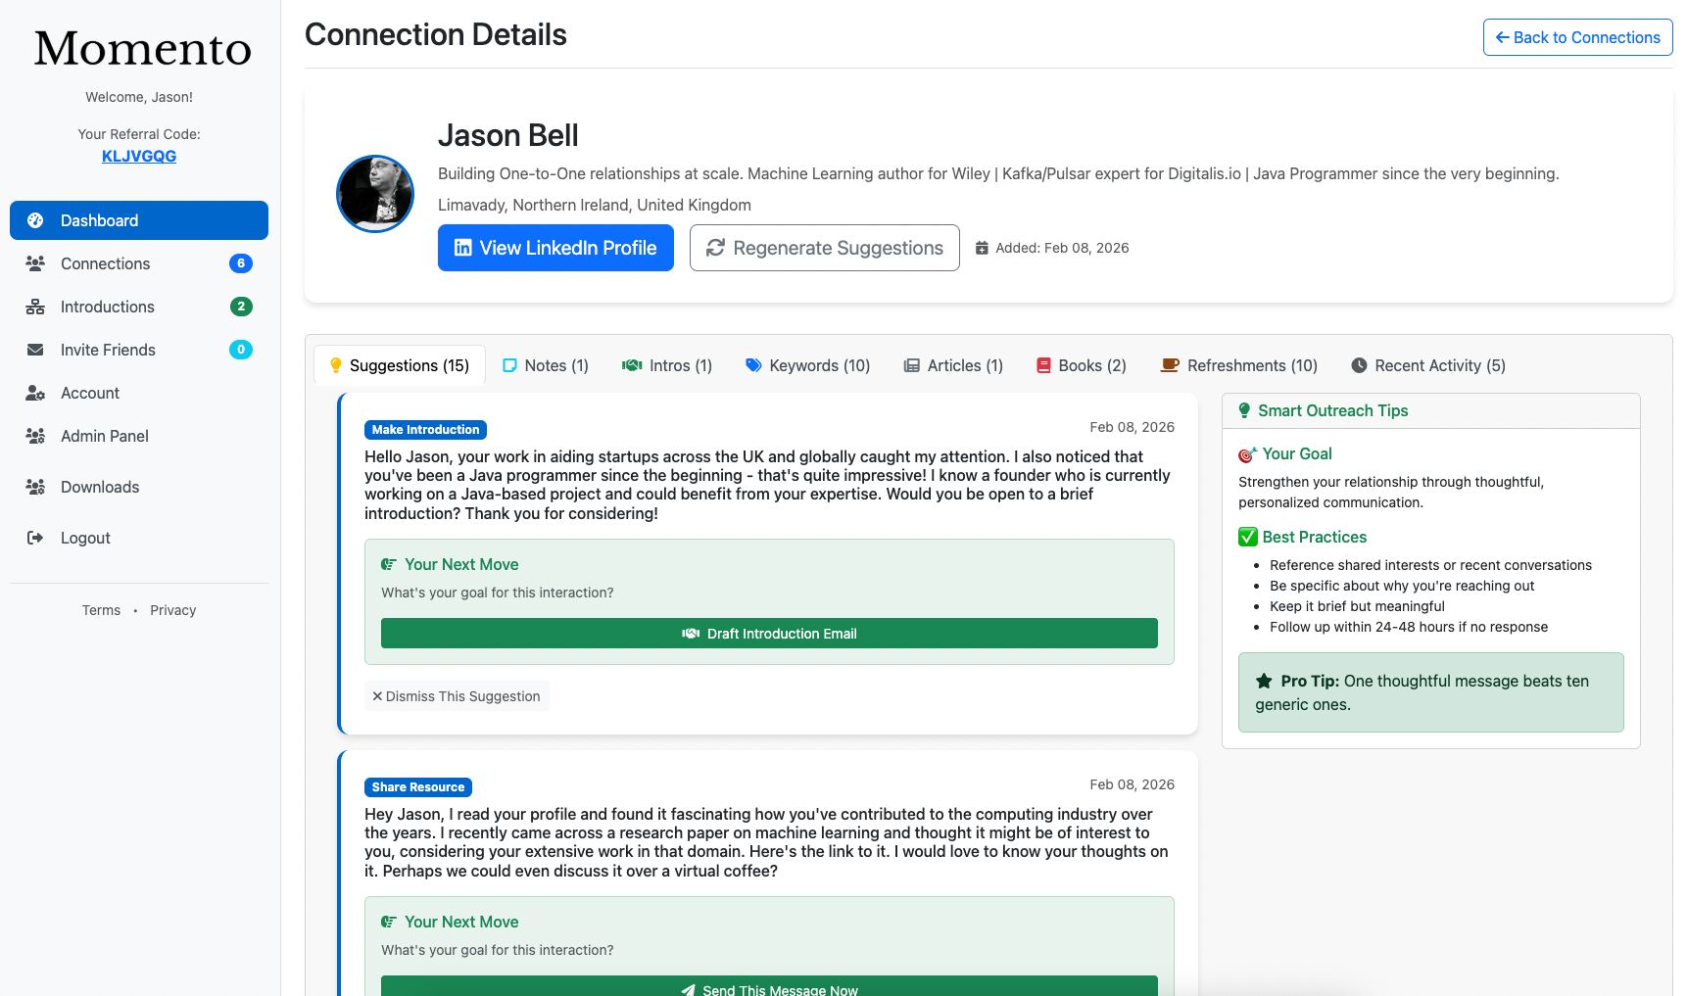The width and height of the screenshot is (1687, 996).
Task: Select the Refreshments (10) tab
Action: coord(1238,365)
